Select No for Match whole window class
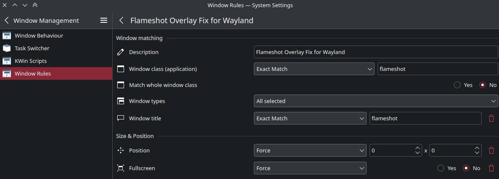This screenshot has height=179, width=499. [483, 85]
